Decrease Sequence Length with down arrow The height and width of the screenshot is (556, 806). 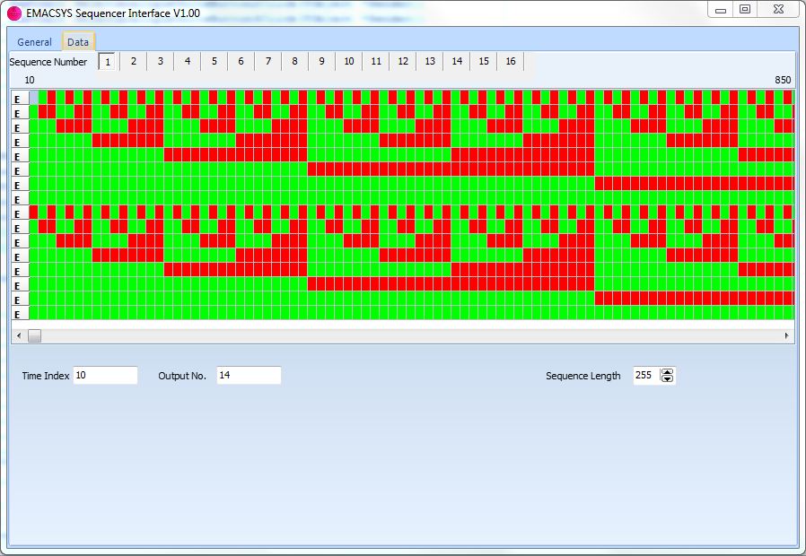coord(667,379)
